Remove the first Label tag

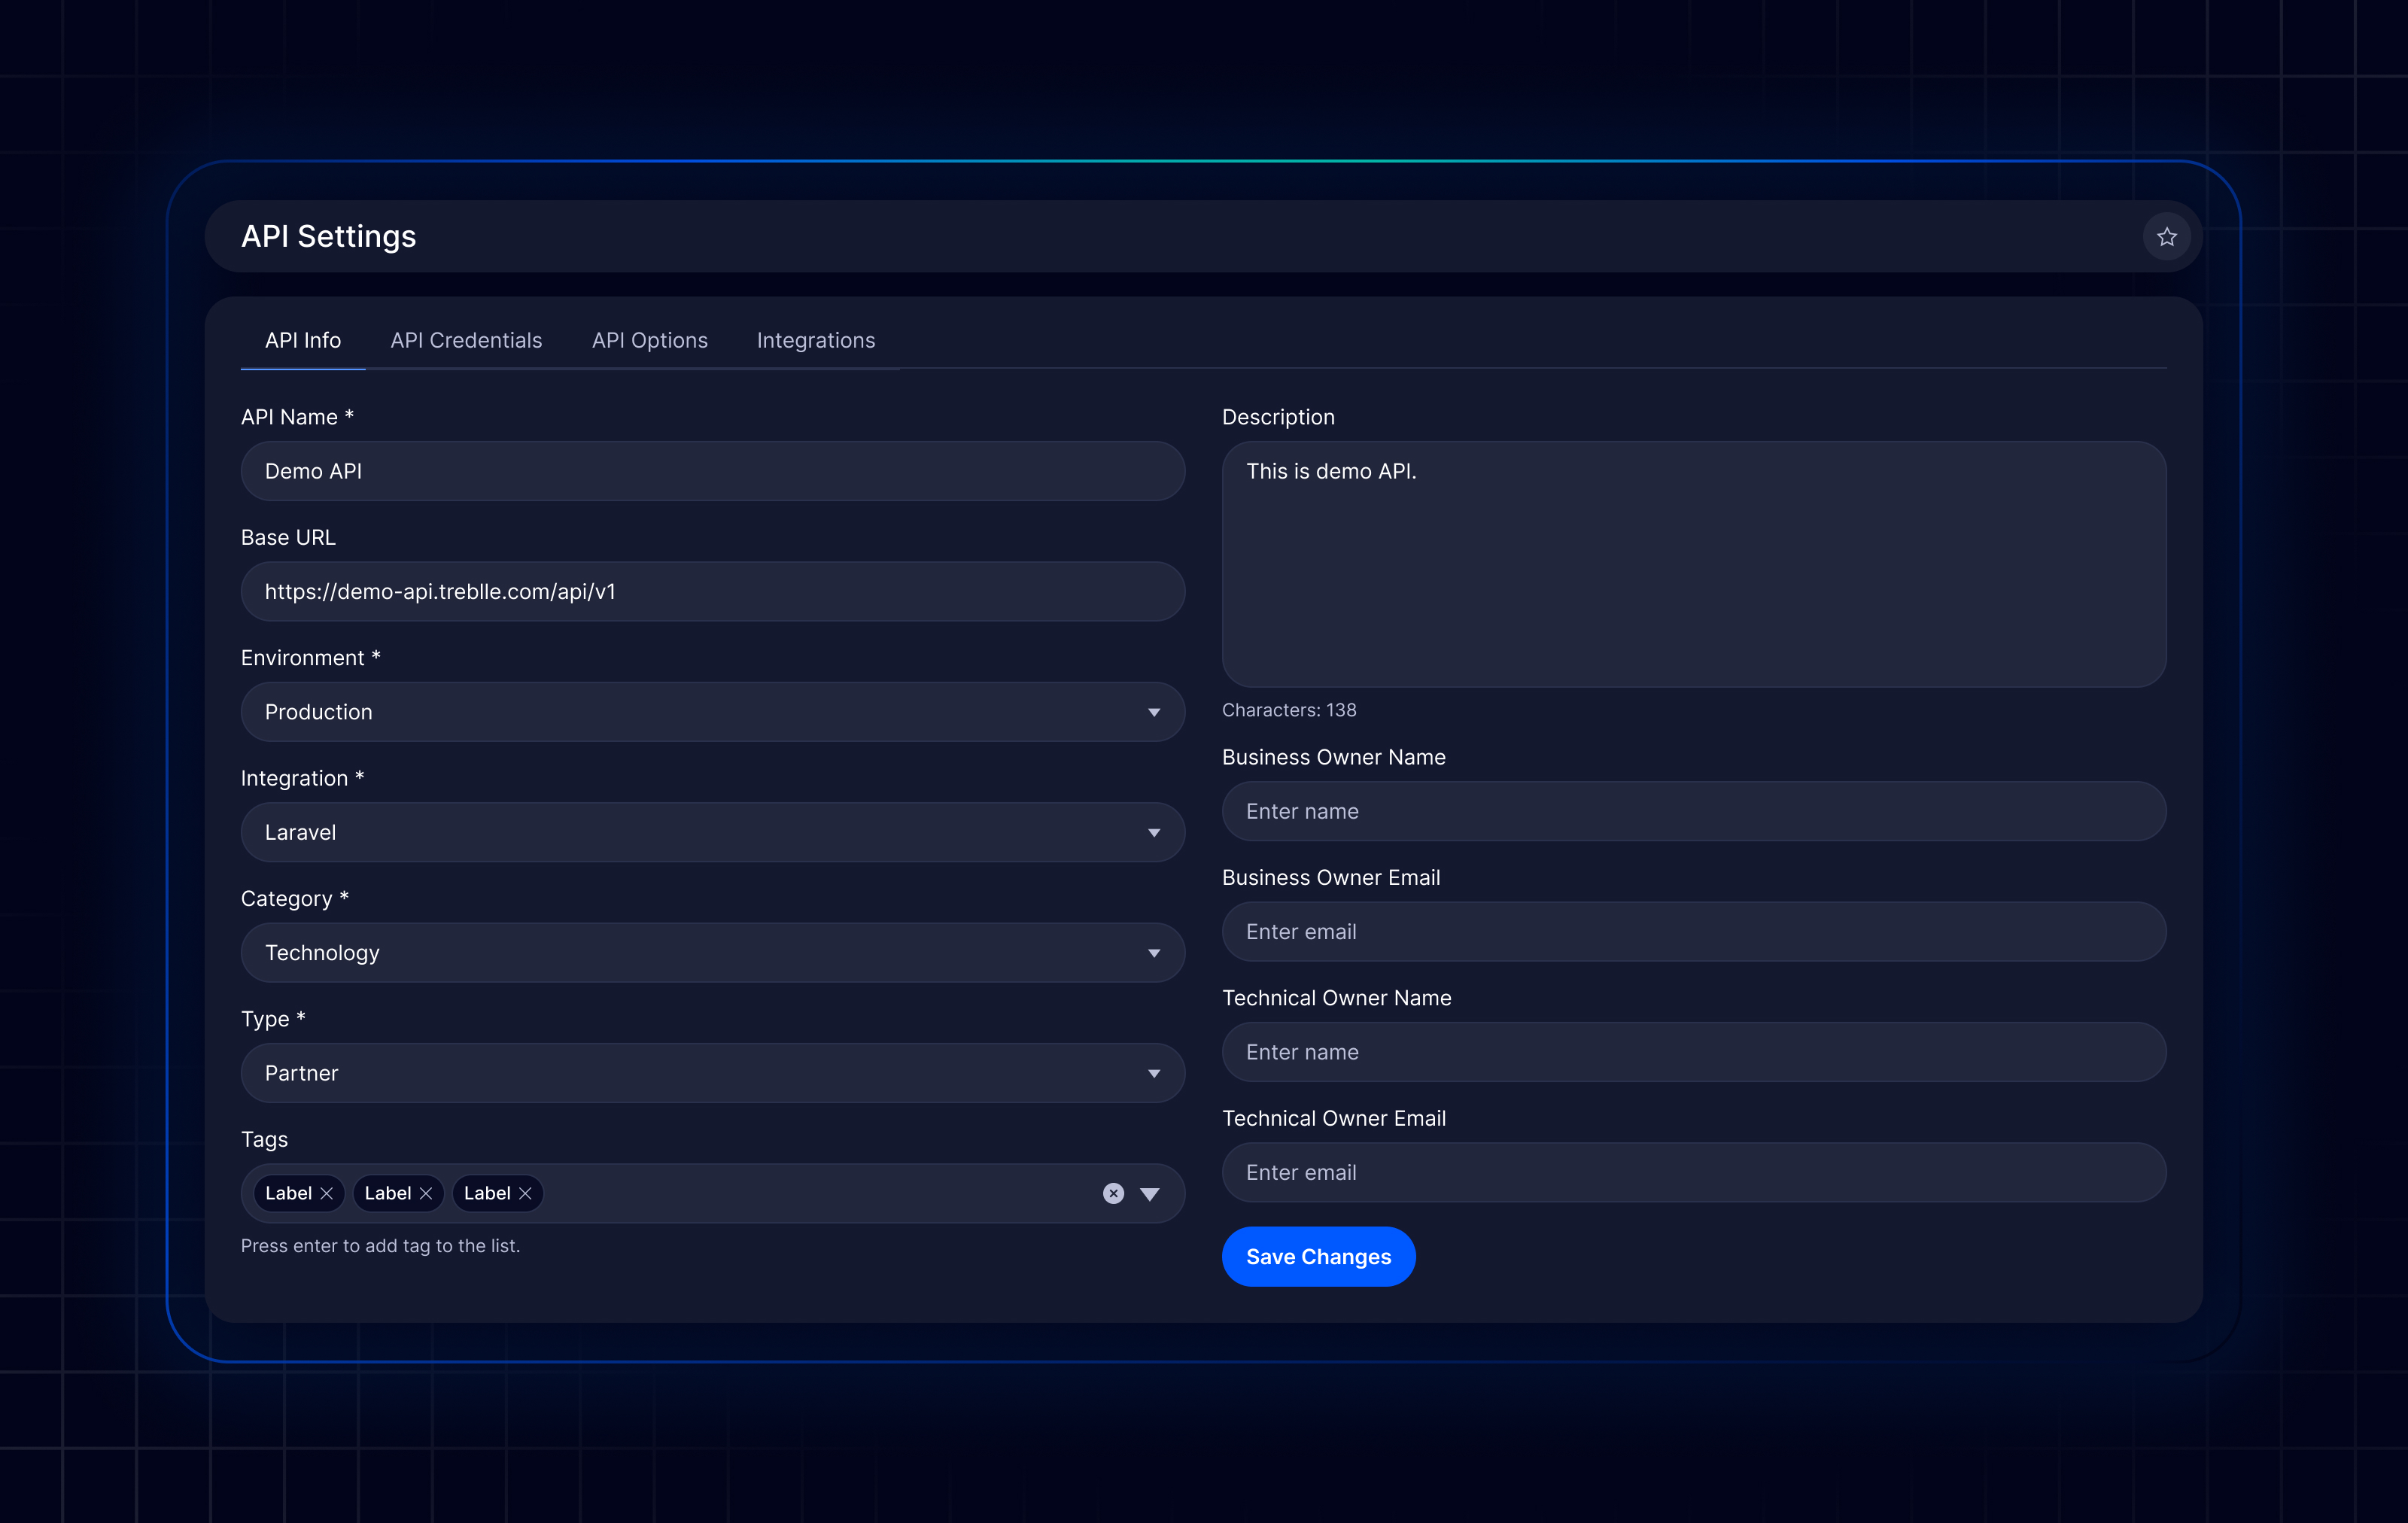[326, 1193]
